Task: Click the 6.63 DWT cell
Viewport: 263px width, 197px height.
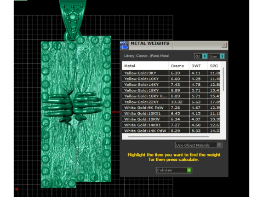Action: (x=198, y=102)
